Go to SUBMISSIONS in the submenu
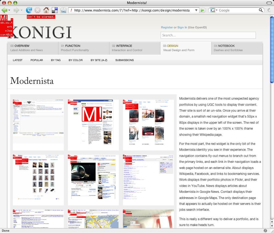Screen dimensions: 274x233 pyautogui.click(x=125, y=60)
